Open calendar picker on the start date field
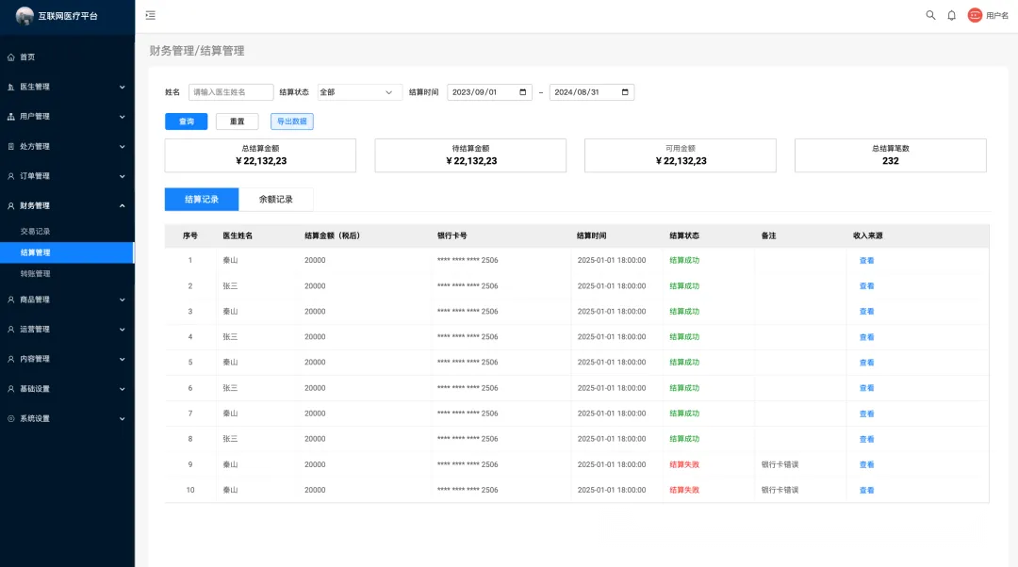This screenshot has width=1018, height=567. pyautogui.click(x=524, y=92)
